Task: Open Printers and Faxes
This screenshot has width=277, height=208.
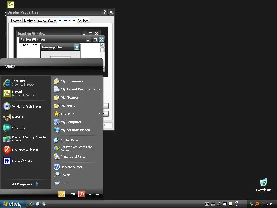Action: point(77,157)
